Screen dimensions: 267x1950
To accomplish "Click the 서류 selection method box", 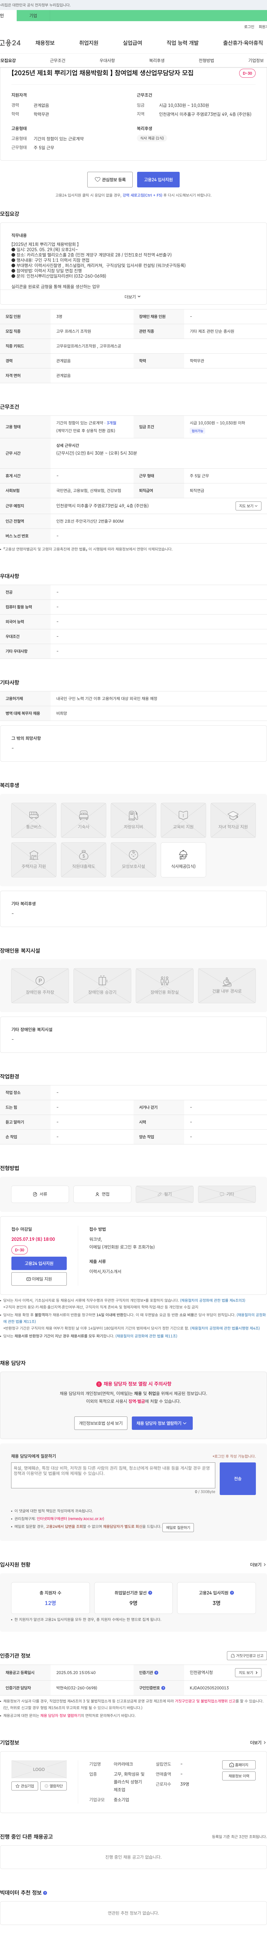I will (40, 1194).
